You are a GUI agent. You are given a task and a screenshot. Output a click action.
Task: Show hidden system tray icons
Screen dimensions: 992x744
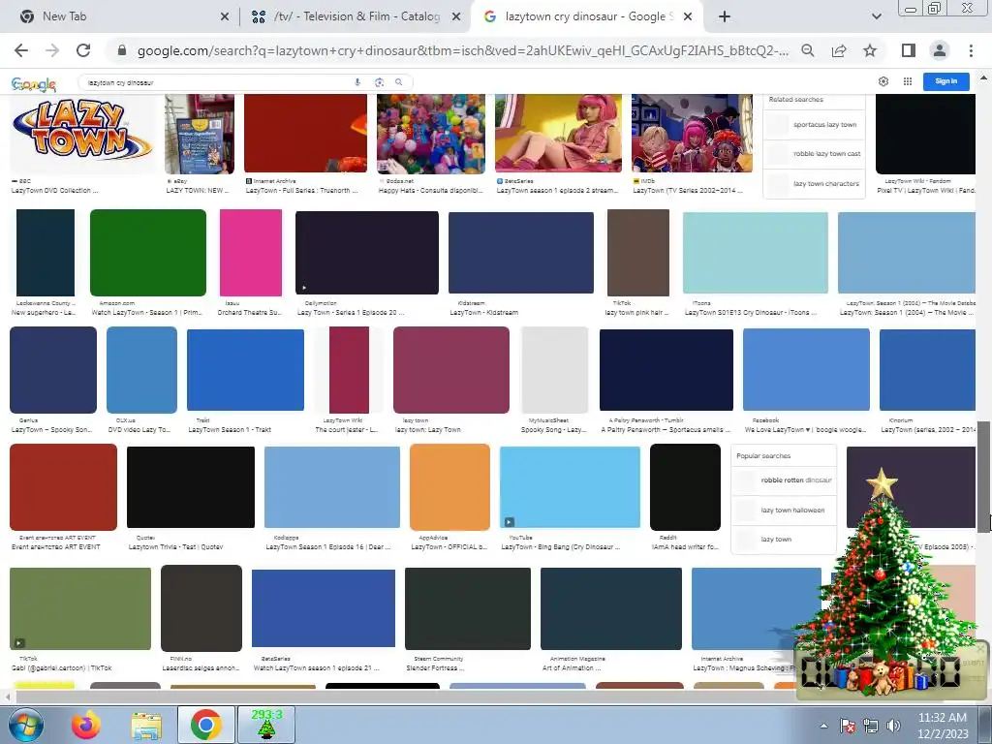(x=823, y=726)
